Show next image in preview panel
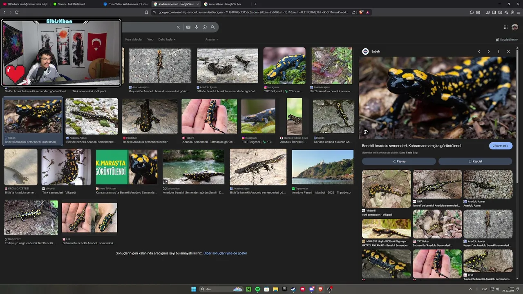Screen dimensions: 523x294 coord(489,51)
